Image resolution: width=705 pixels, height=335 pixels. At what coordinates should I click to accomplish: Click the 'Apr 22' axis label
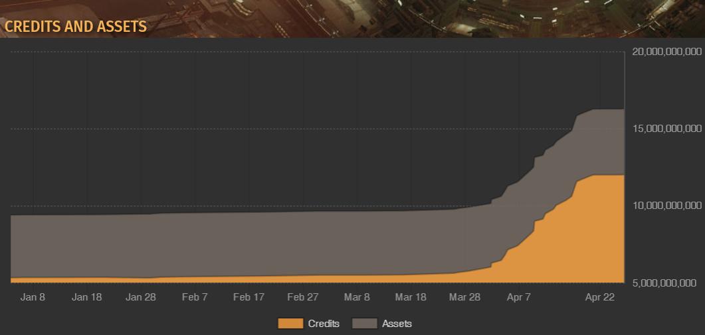600,297
